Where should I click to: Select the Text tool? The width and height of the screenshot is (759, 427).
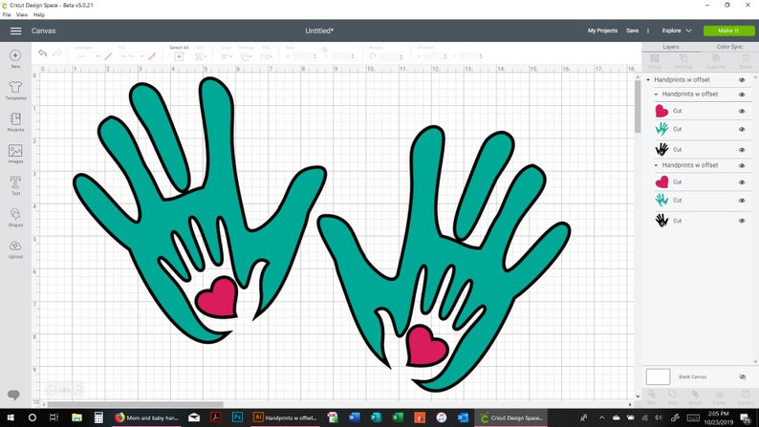click(15, 182)
